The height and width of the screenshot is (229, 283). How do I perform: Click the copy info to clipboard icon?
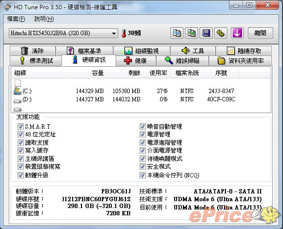coord(177,33)
